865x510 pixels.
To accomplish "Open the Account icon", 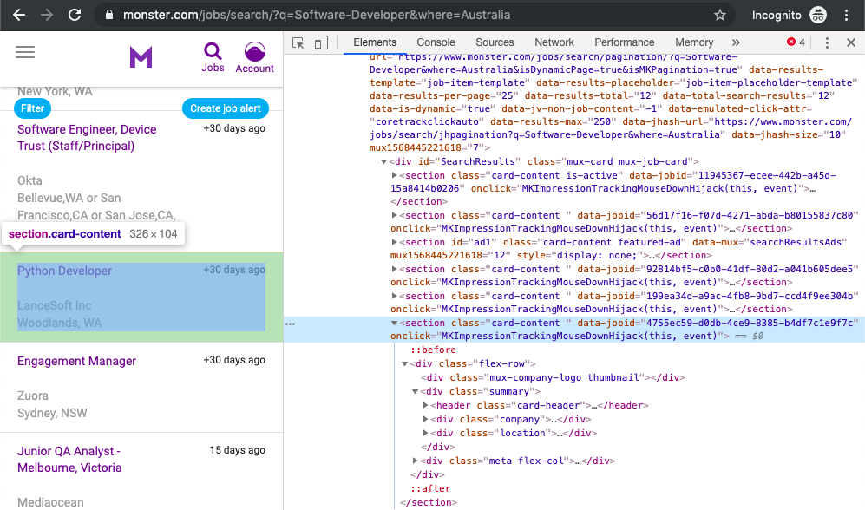I will pos(254,57).
